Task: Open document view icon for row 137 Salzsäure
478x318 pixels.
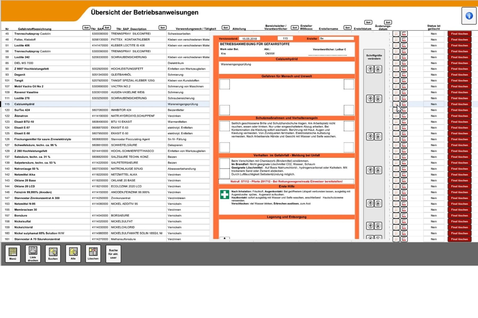Action: pos(396,157)
